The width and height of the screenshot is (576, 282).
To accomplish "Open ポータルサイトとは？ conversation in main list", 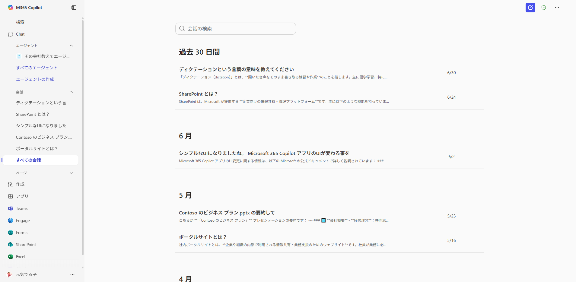I will [x=330, y=240].
